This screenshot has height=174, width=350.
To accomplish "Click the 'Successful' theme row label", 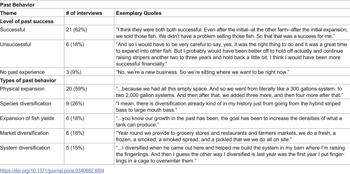I will coord(13,30).
